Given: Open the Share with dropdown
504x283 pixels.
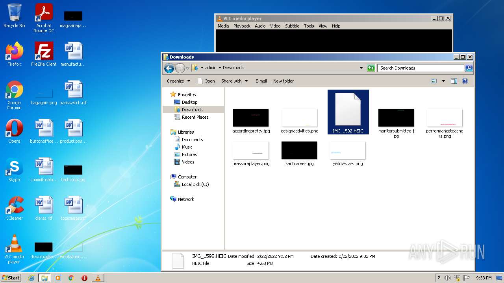Looking at the screenshot, I should (x=235, y=81).
